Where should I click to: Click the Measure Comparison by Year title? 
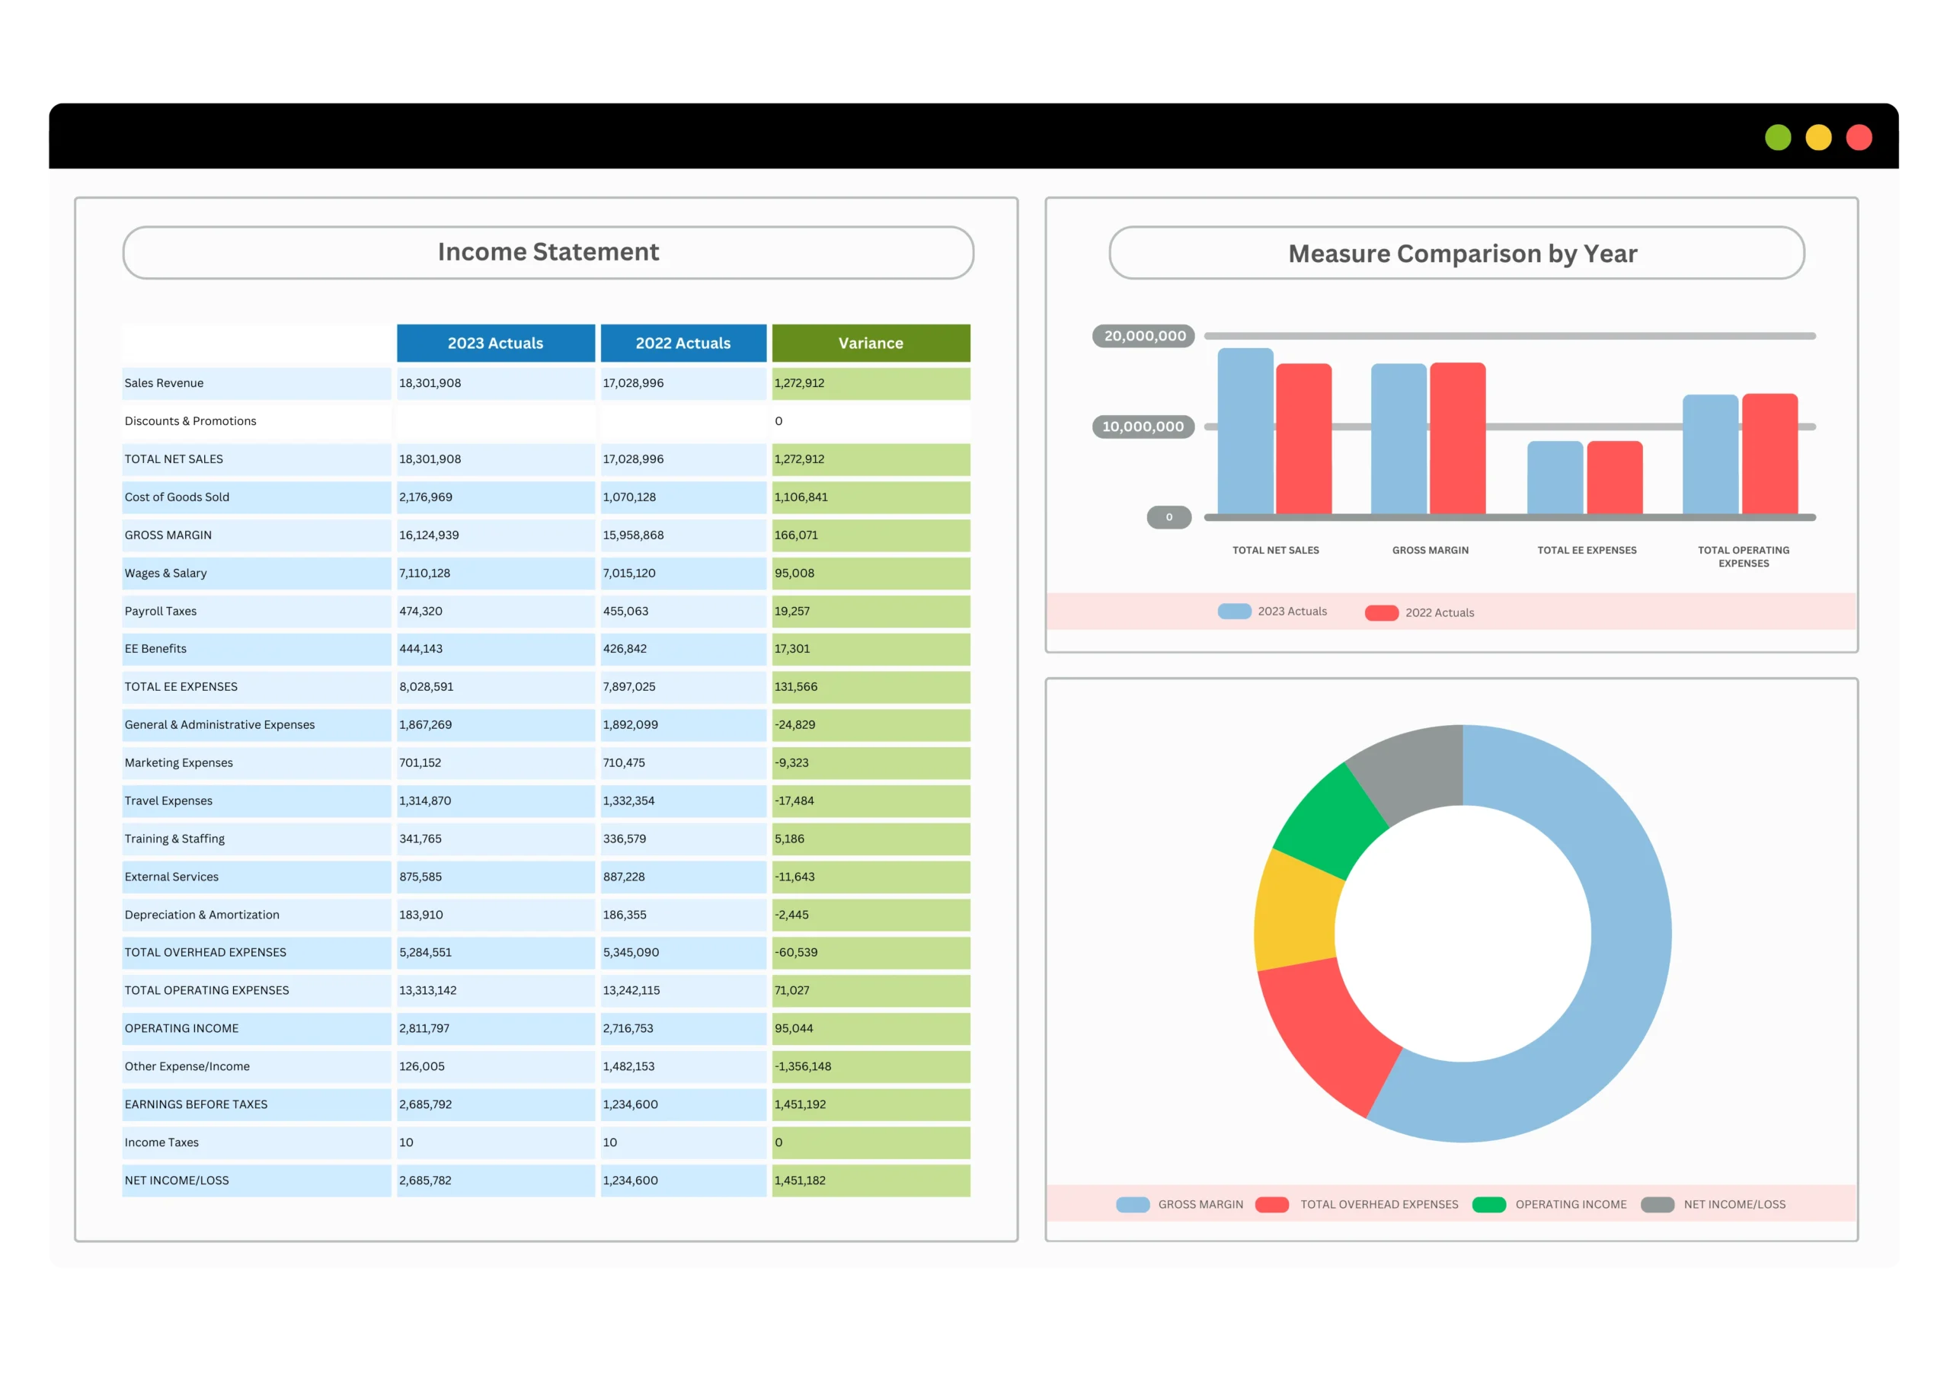(x=1461, y=252)
